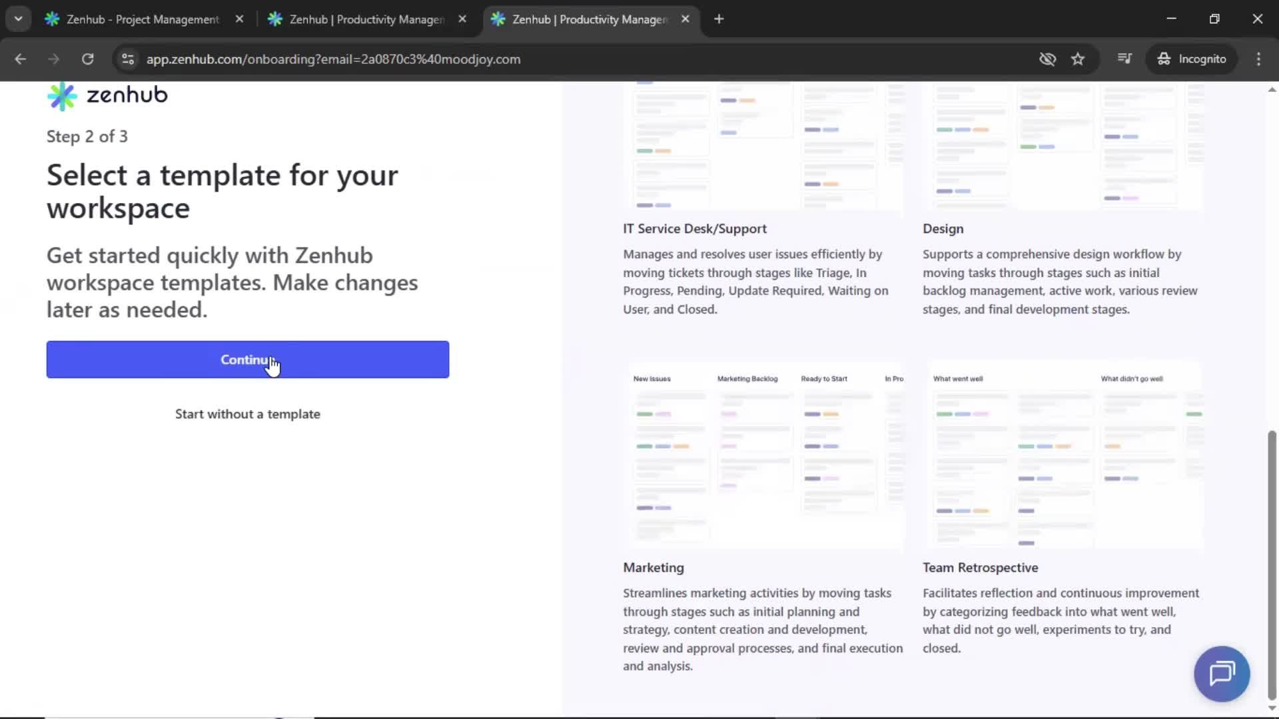Open the Chrome three-dot menu
Screen dimensions: 1279x719
click(x=1258, y=59)
